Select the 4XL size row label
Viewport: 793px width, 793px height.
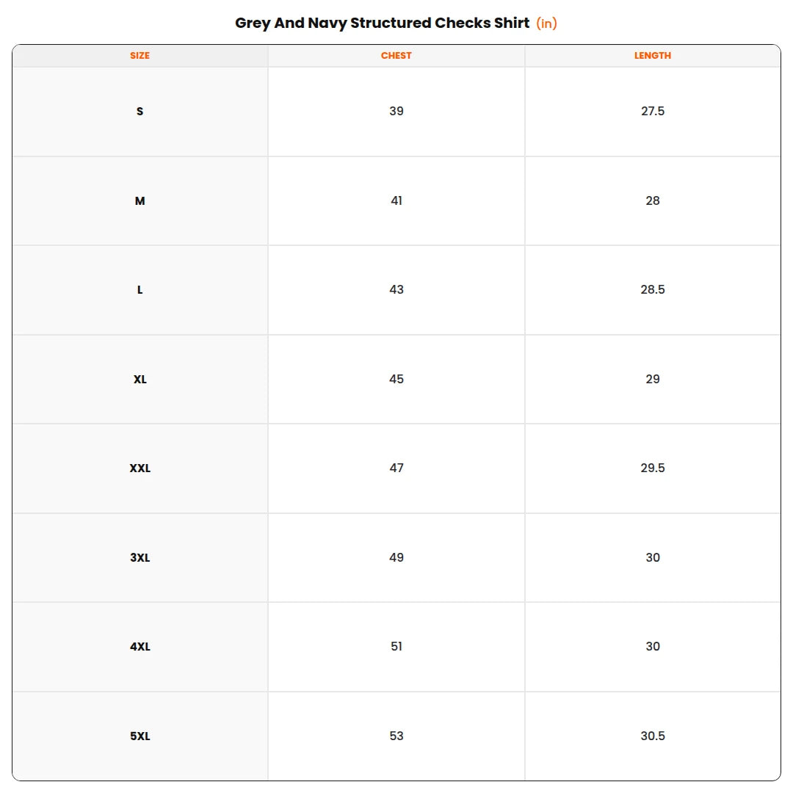point(140,646)
